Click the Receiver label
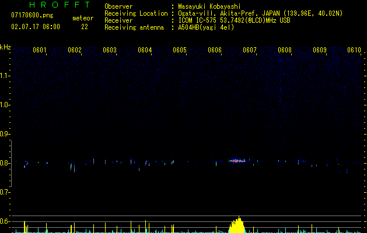The width and height of the screenshot is (367, 233). 118,20
